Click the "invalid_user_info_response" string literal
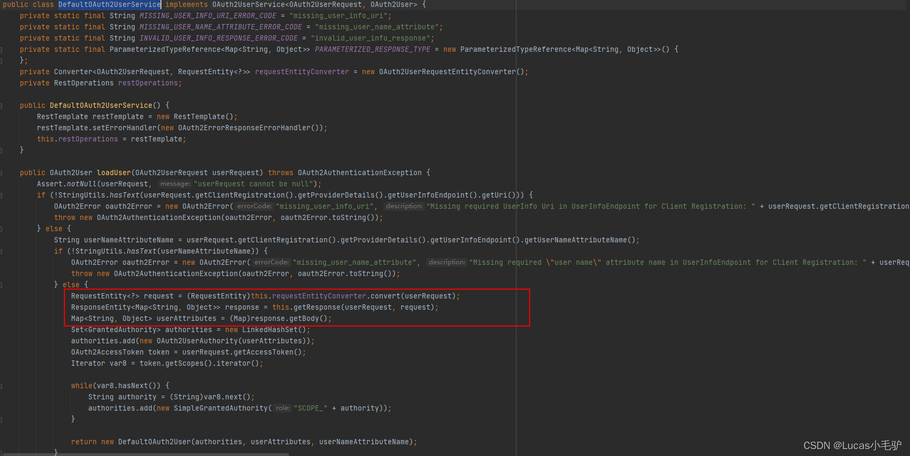Viewport: 910px width, 456px height. coord(371,38)
